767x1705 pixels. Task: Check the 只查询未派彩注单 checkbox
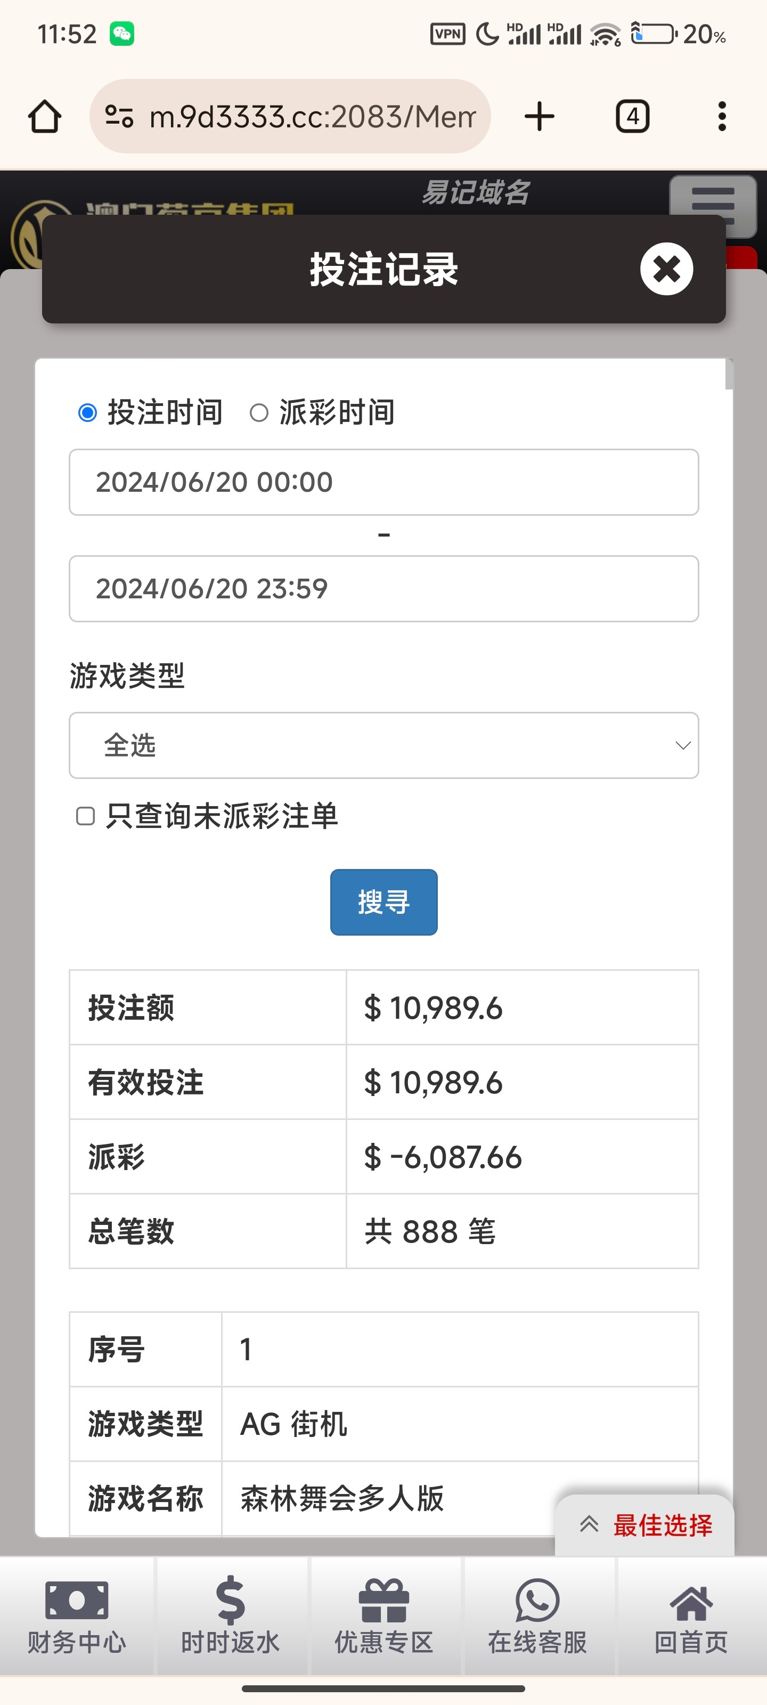point(85,816)
